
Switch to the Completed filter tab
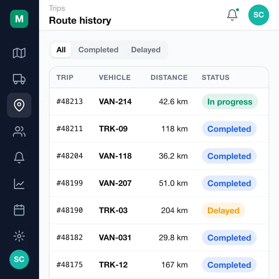(98, 50)
